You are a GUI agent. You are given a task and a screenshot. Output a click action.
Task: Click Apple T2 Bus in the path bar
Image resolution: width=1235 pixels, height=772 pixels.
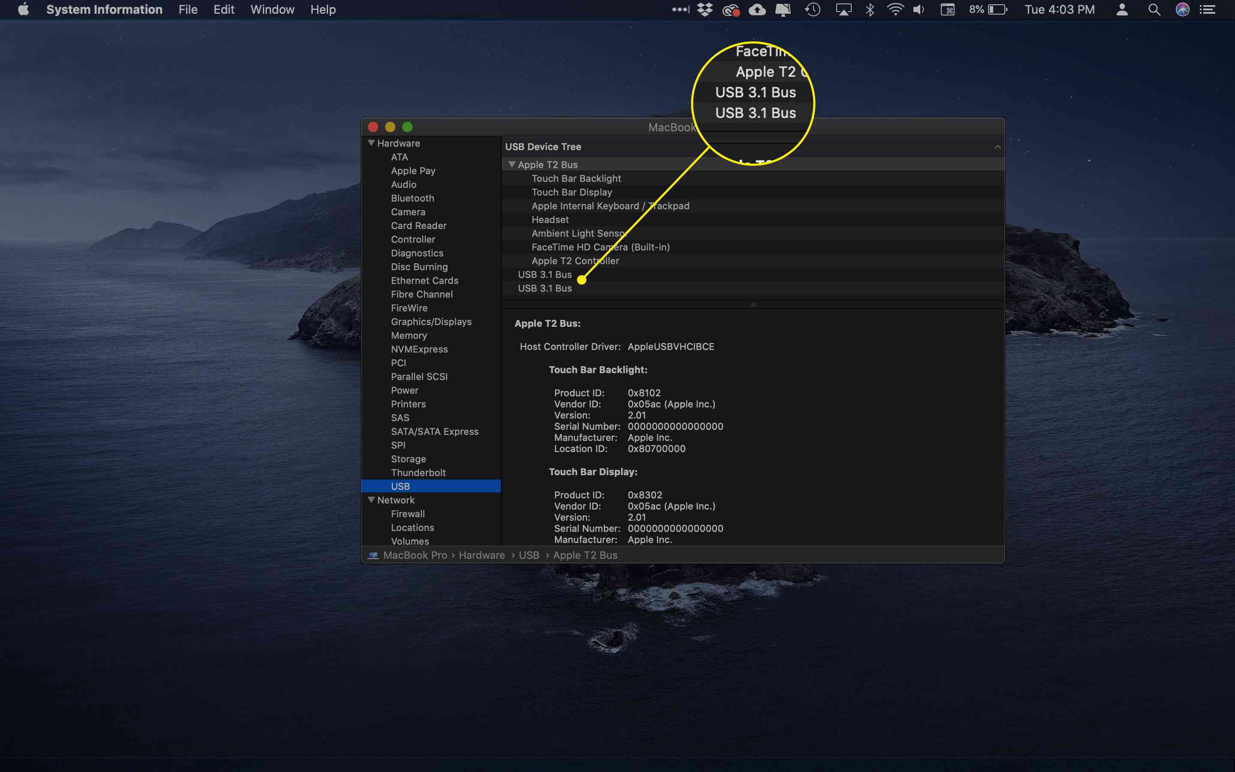[x=585, y=555]
